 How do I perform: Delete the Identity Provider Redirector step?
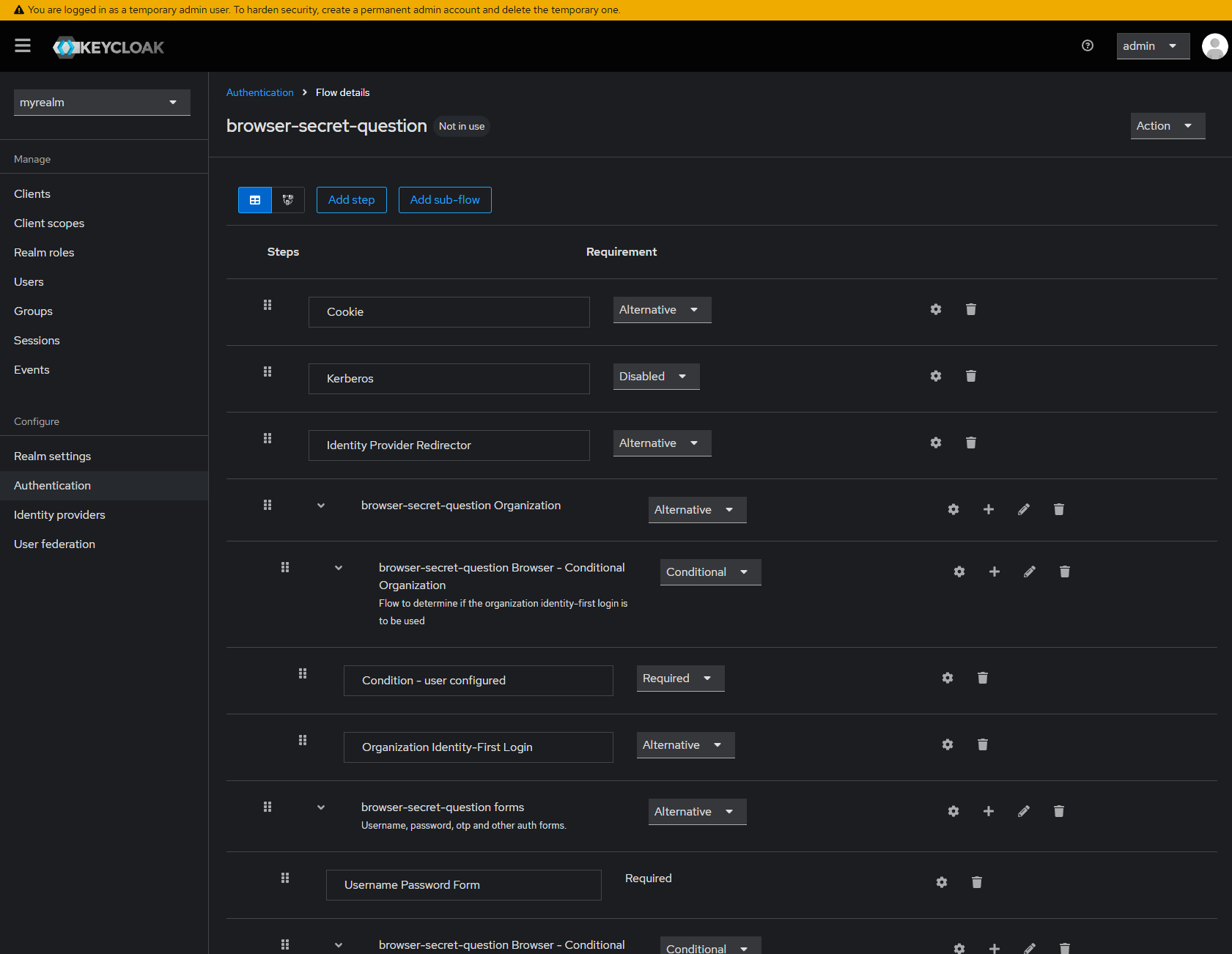tap(971, 443)
